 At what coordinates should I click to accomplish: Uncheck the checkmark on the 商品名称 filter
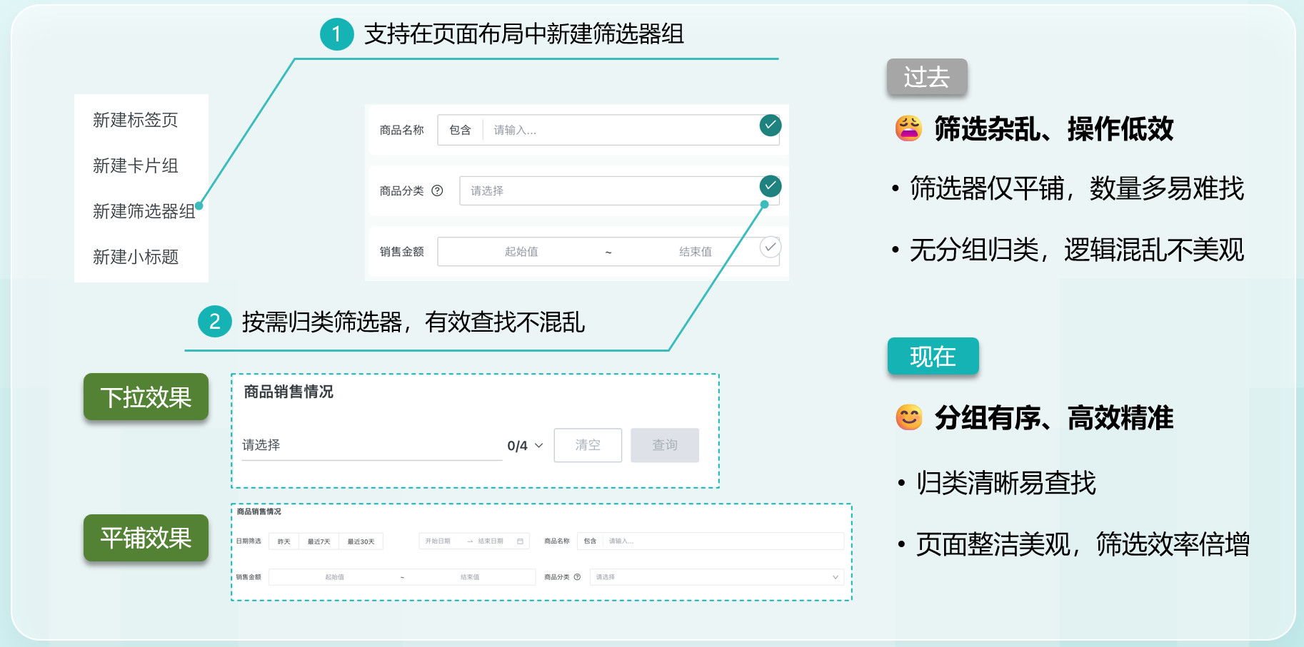click(x=770, y=125)
